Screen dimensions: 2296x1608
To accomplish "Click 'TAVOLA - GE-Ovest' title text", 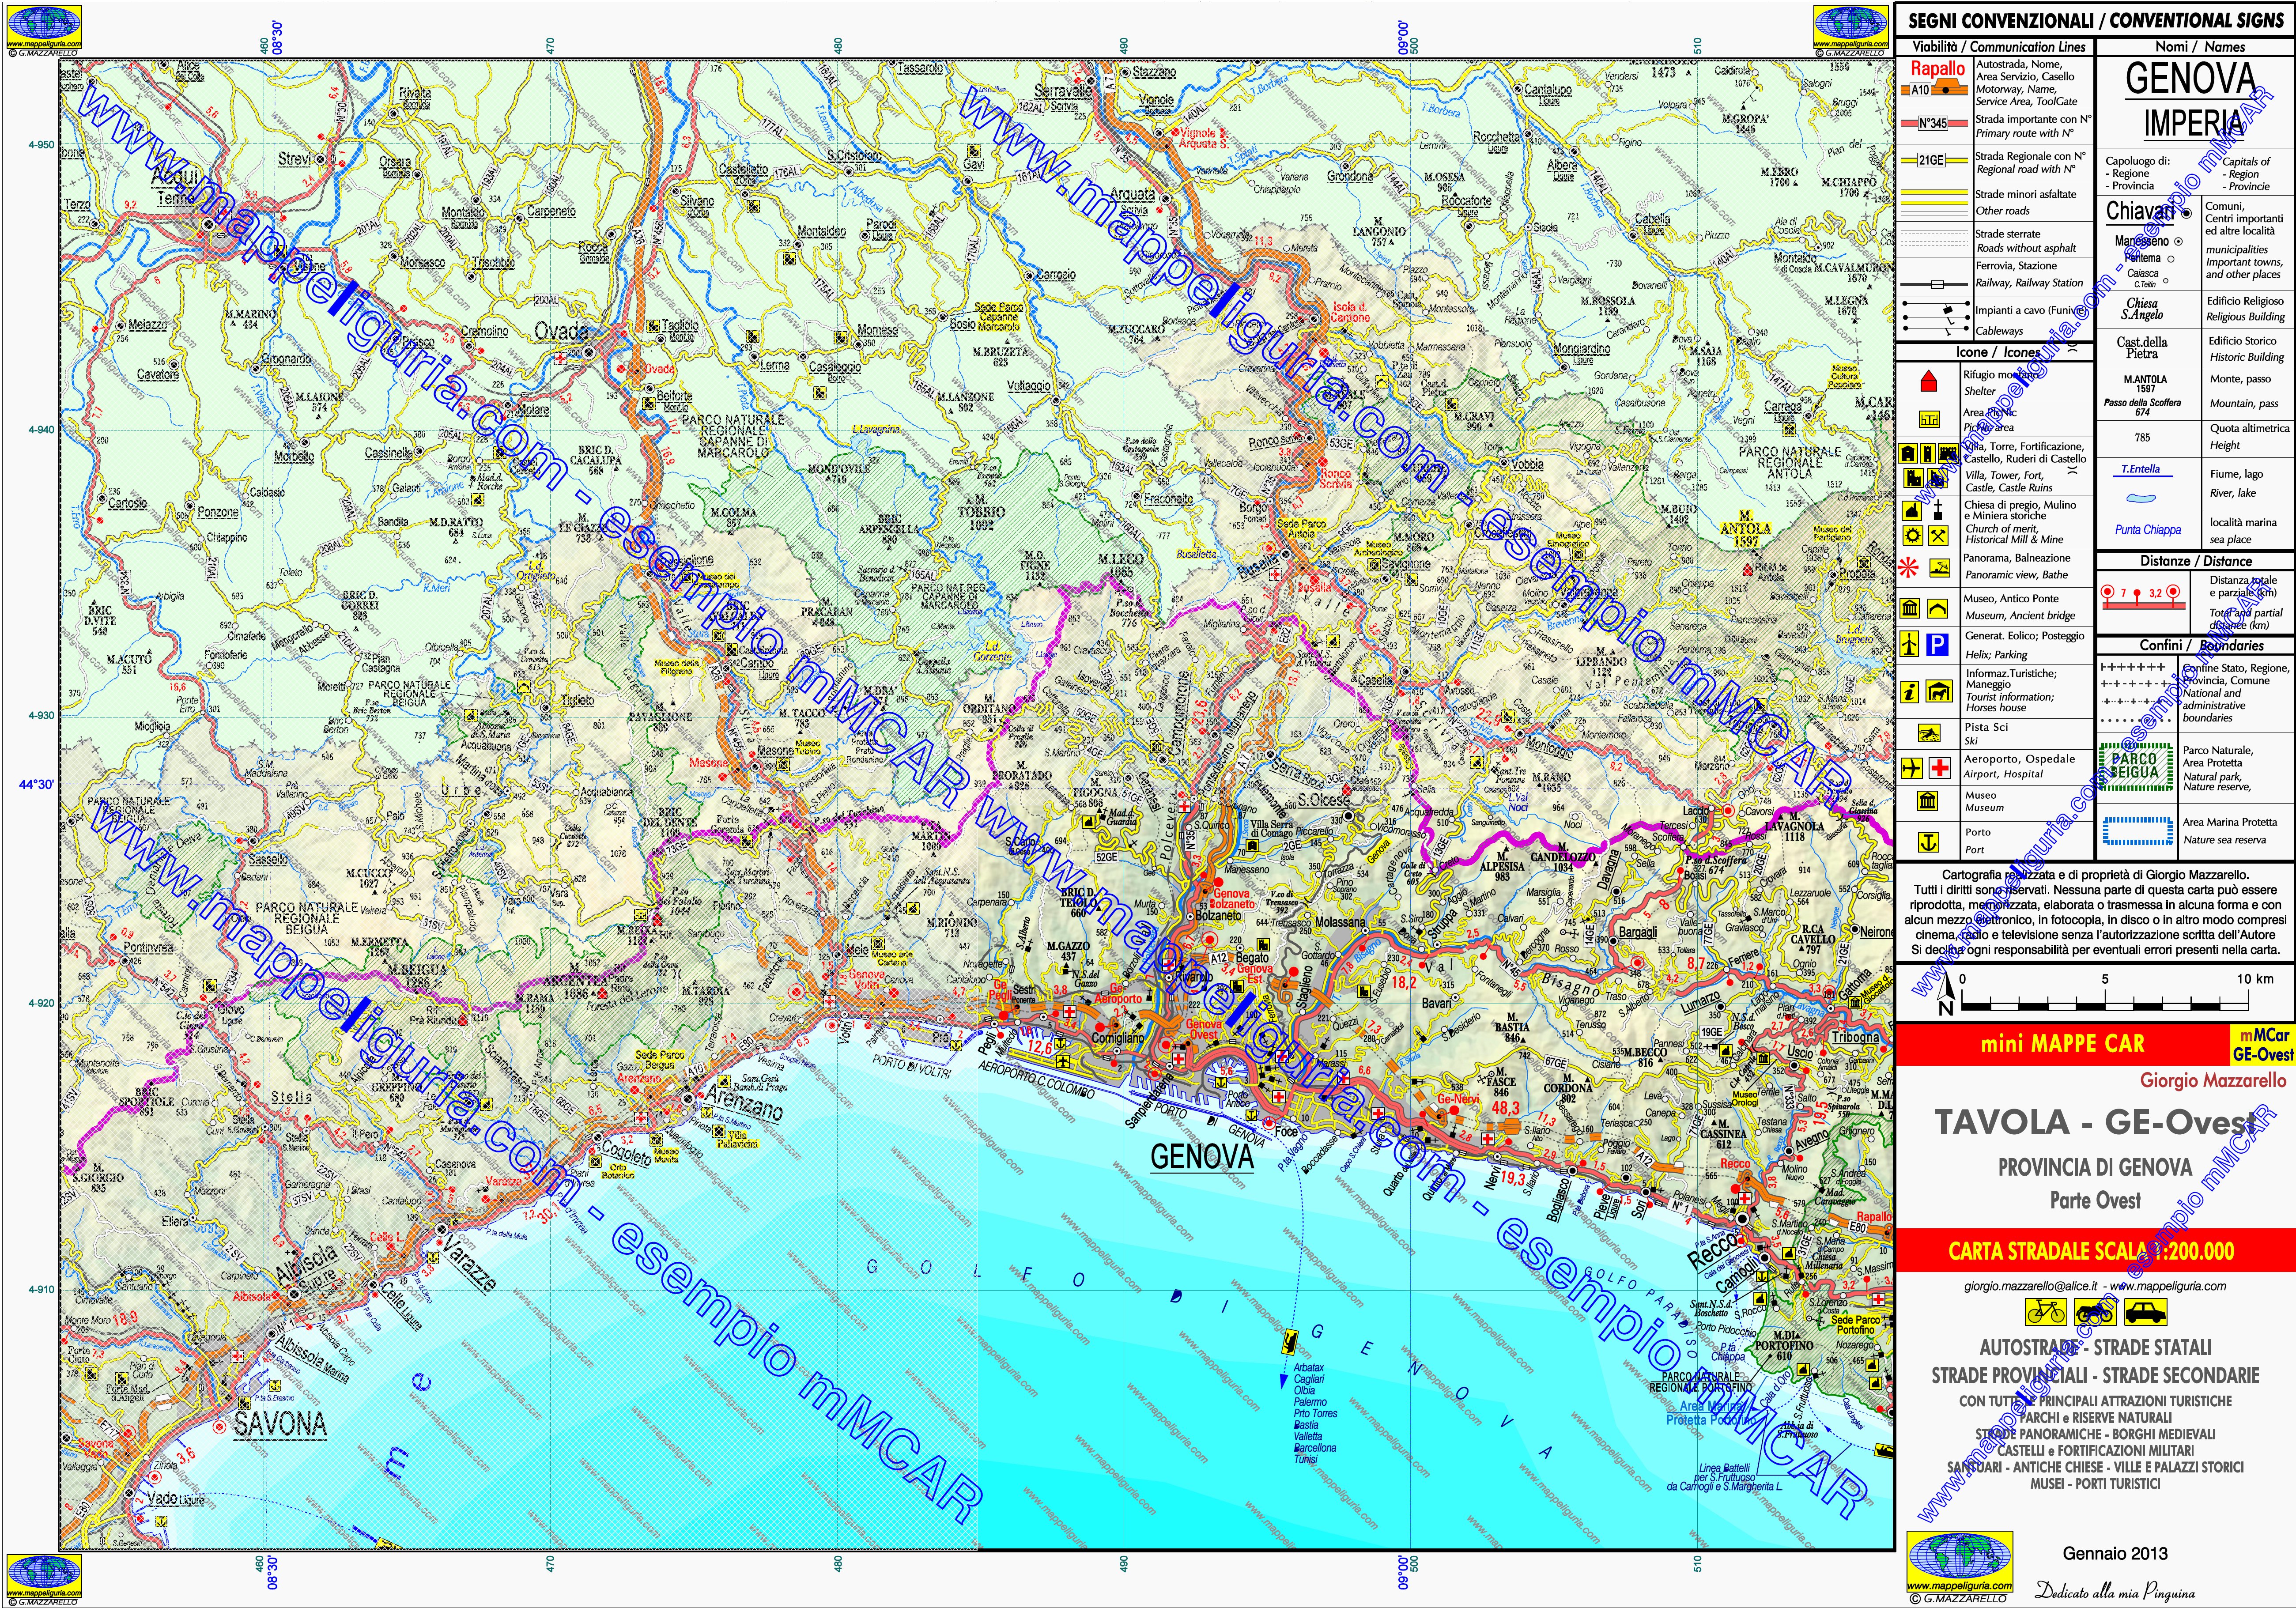I will (2095, 1122).
